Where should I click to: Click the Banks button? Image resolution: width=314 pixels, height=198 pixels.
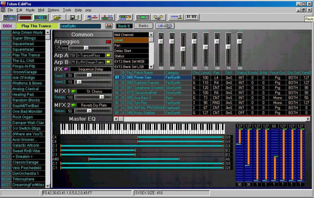pyautogui.click(x=143, y=26)
